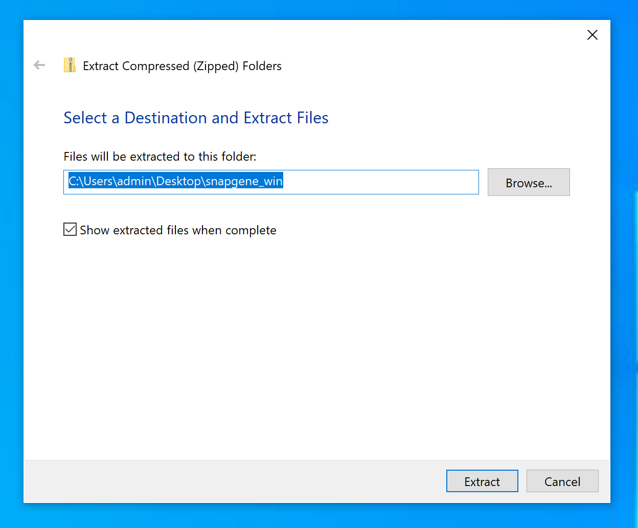
Task: Uncheck Show extracted files when complete checkbox
Action: click(70, 230)
